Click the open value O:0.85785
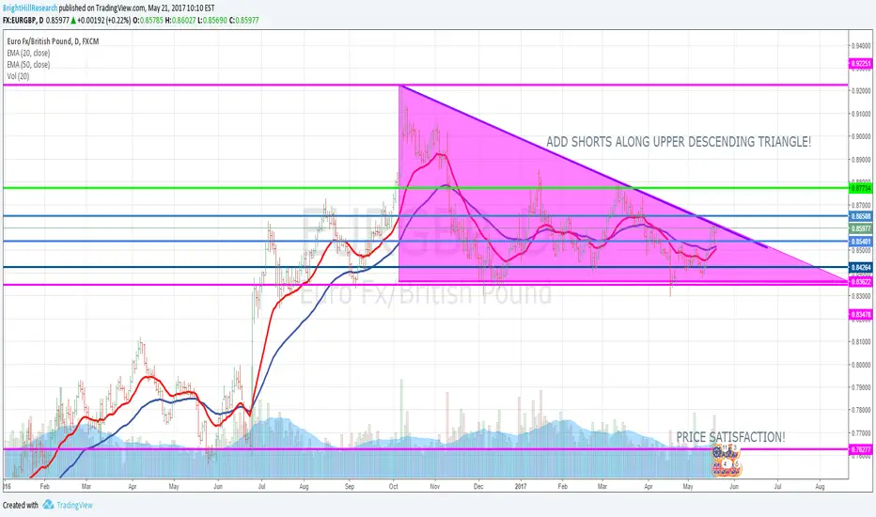Viewport: 876px width, 517px height. pos(149,21)
